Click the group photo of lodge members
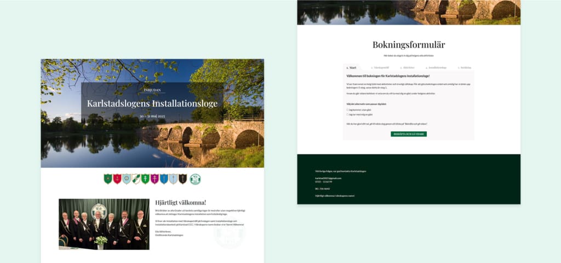Screen dimensions: 561x263 pyautogui.click(x=104, y=224)
